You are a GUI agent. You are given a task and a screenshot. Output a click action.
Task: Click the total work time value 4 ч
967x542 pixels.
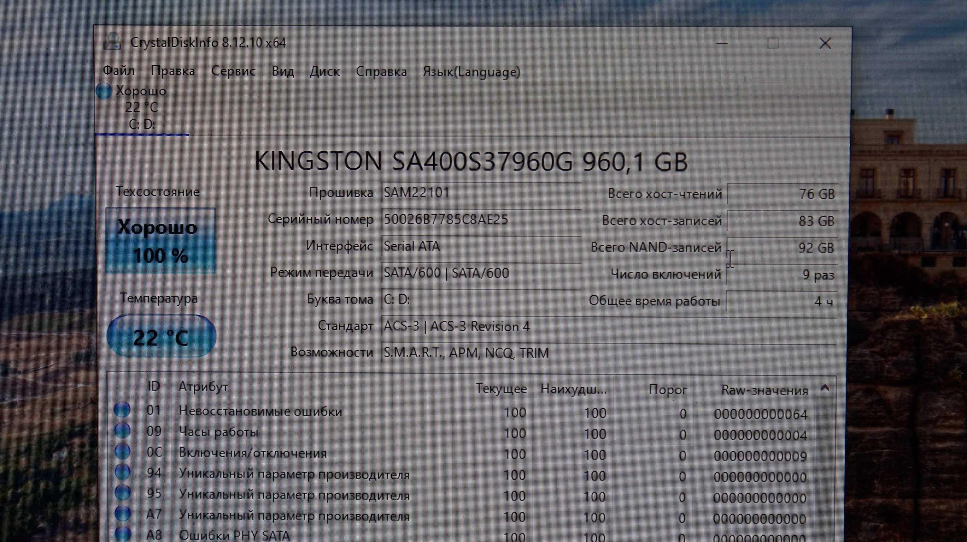point(782,301)
